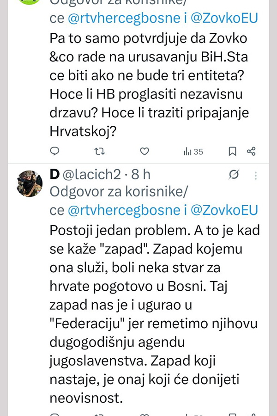Reply to the tweet about Zovko &co
This screenshot has height=416, width=277.
(54, 151)
